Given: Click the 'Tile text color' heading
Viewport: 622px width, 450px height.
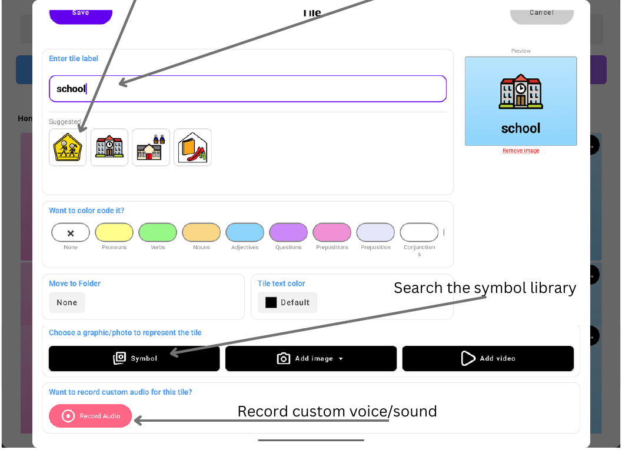Looking at the screenshot, I should [x=281, y=284].
